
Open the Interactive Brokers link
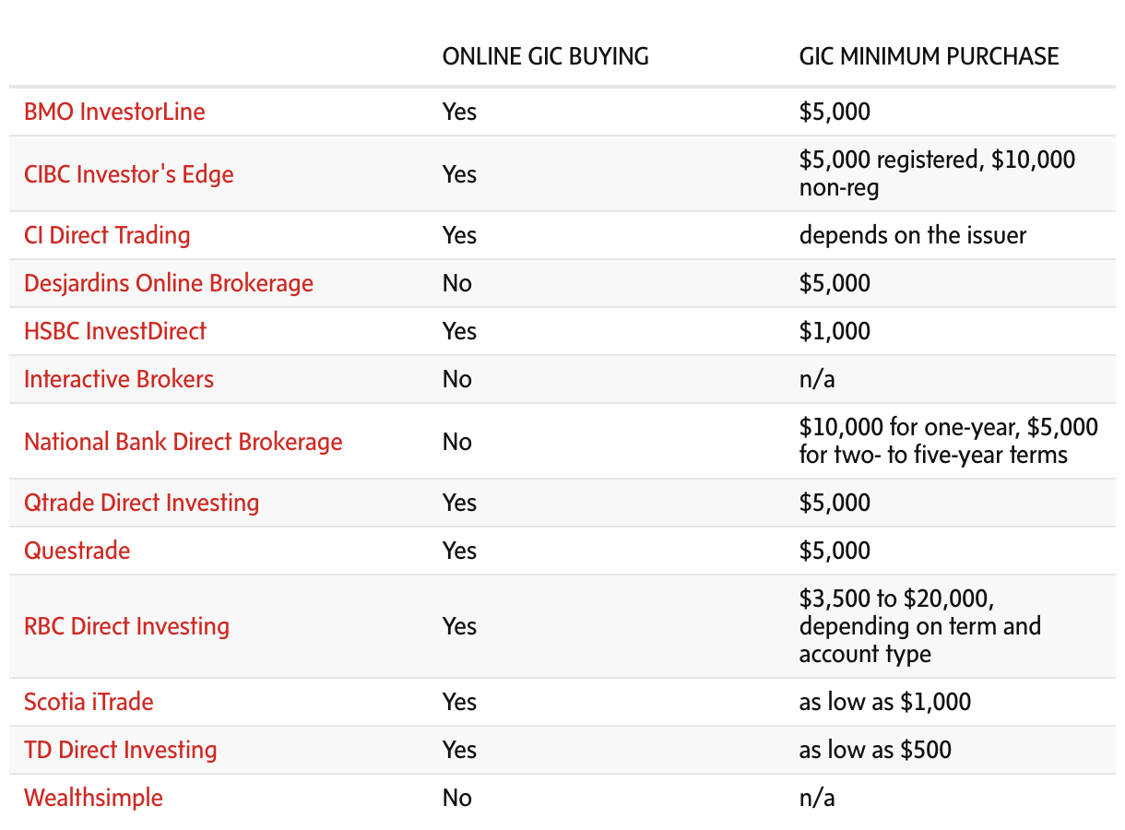click(119, 379)
